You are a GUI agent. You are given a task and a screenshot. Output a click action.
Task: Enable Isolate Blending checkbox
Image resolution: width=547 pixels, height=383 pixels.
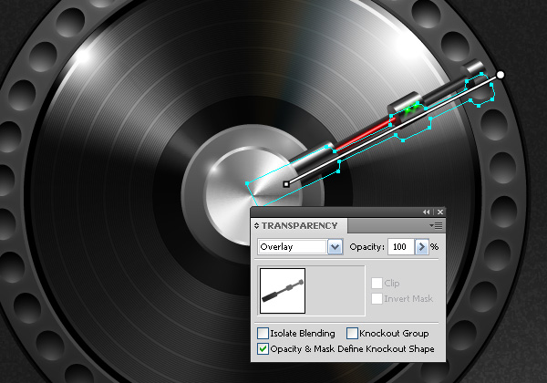[x=263, y=333]
